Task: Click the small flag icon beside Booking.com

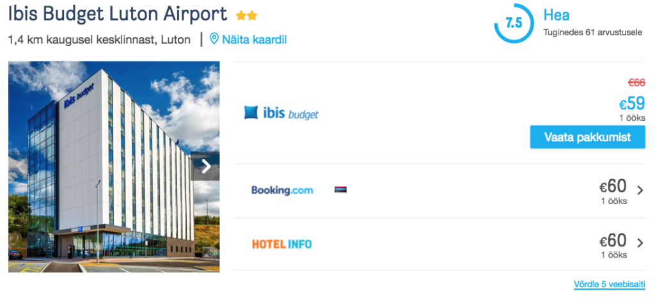Action: tap(340, 190)
